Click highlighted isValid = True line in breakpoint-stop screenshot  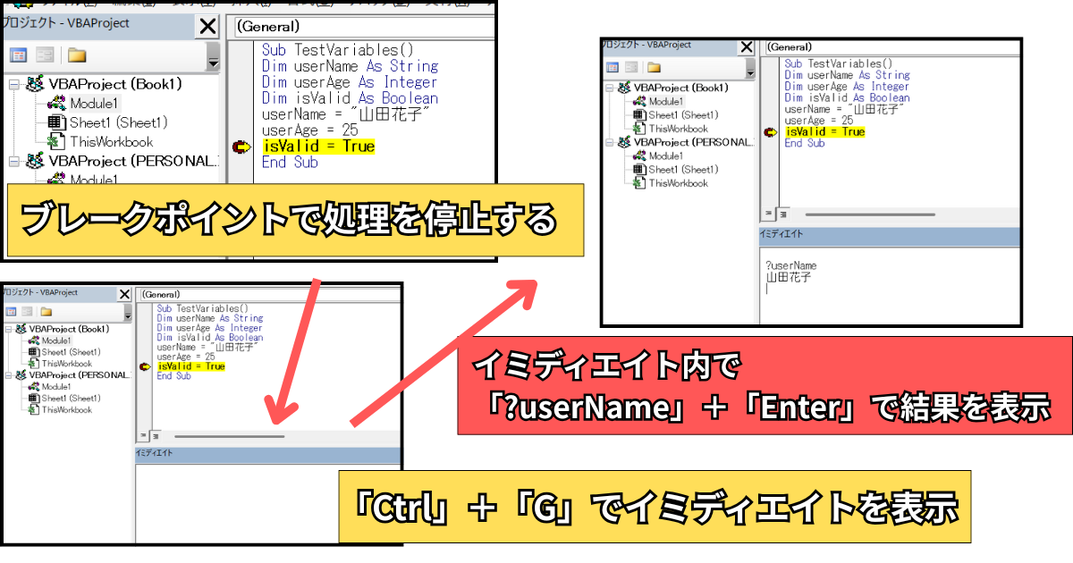(318, 147)
